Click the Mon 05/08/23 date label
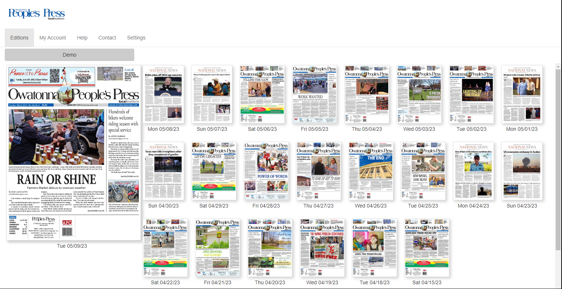The height and width of the screenshot is (289, 562). pos(164,129)
